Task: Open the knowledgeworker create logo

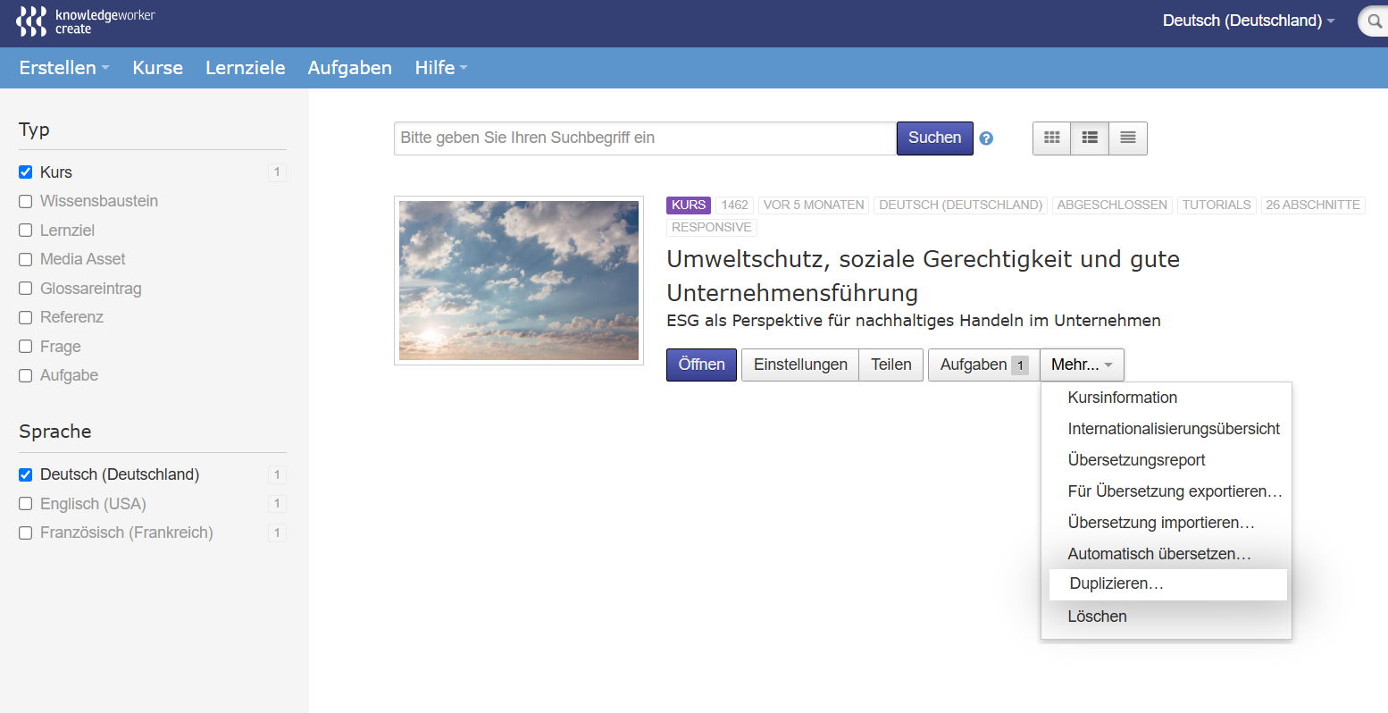Action: point(86,21)
